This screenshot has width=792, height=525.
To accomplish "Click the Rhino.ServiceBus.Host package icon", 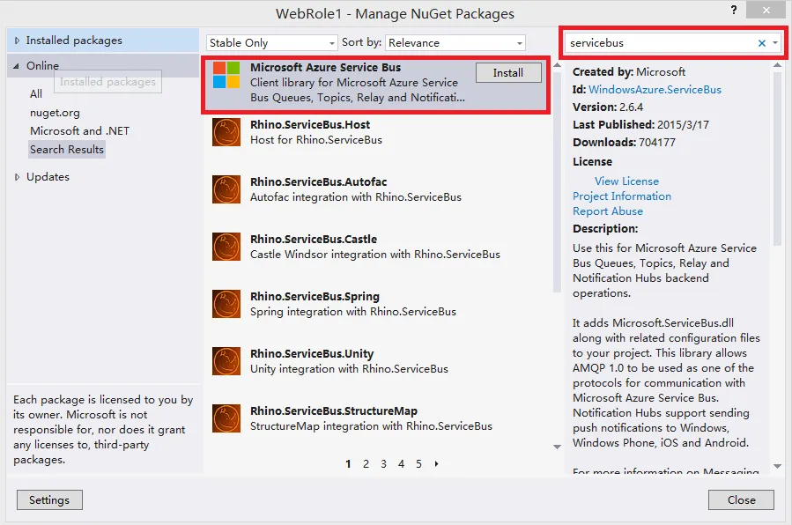I will tap(226, 132).
